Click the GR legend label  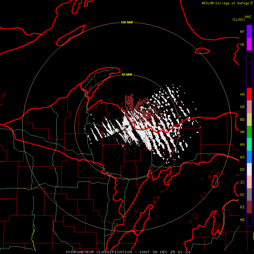[x=242, y=107]
